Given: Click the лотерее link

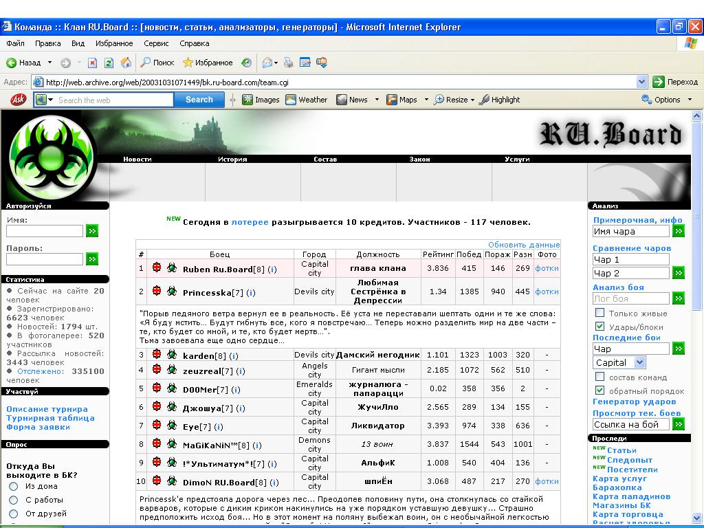Looking at the screenshot, I should coord(250,222).
